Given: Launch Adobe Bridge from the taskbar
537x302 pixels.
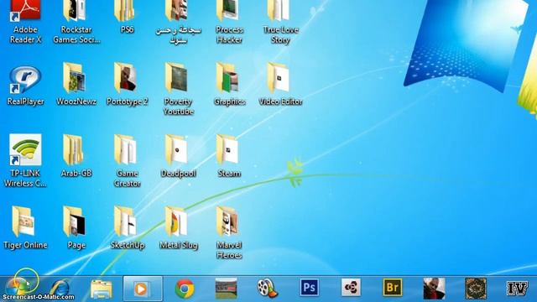Looking at the screenshot, I should pyautogui.click(x=392, y=287).
